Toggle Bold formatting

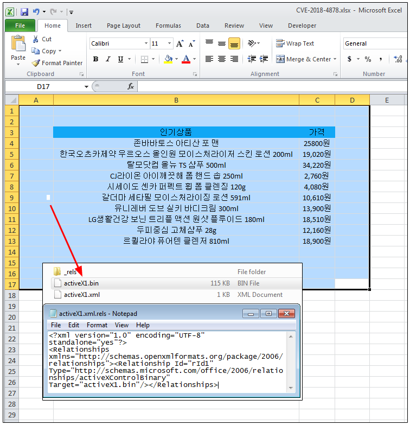pos(95,59)
